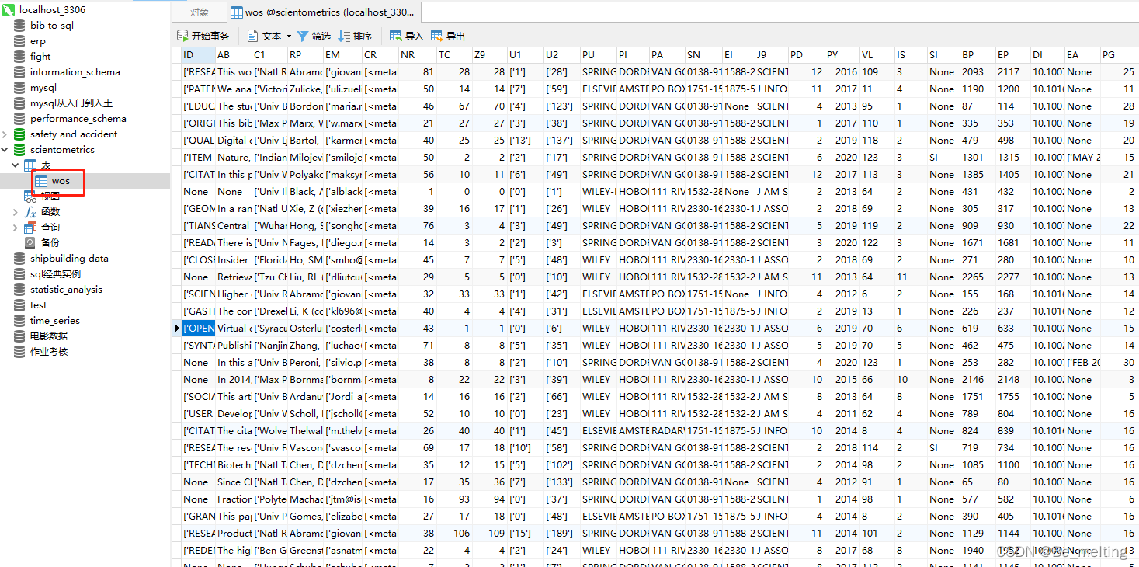Click the RADAR' cell in PA column
This screenshot has height=567, width=1139.
click(668, 431)
